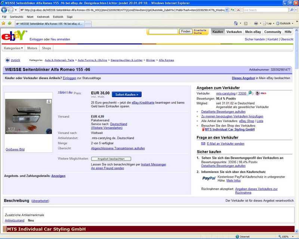Open the Blinker breadcrumb category
The width and height of the screenshot is (299, 239).
pos(151,60)
